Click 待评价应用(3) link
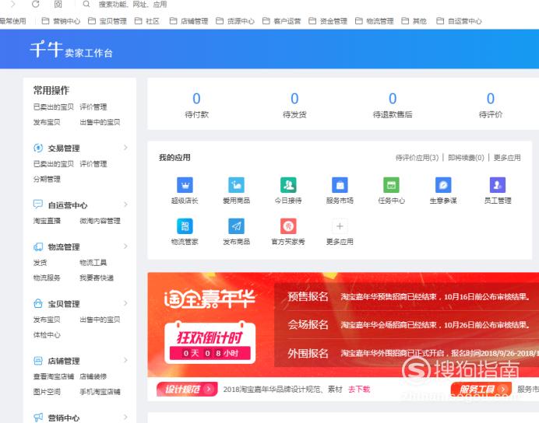The image size is (539, 423). 417,158
